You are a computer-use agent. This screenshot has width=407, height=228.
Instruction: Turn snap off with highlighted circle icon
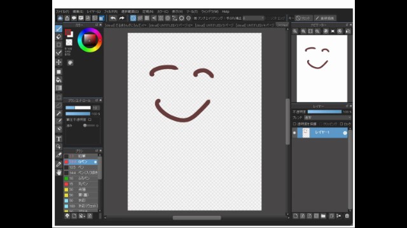tap(133, 18)
